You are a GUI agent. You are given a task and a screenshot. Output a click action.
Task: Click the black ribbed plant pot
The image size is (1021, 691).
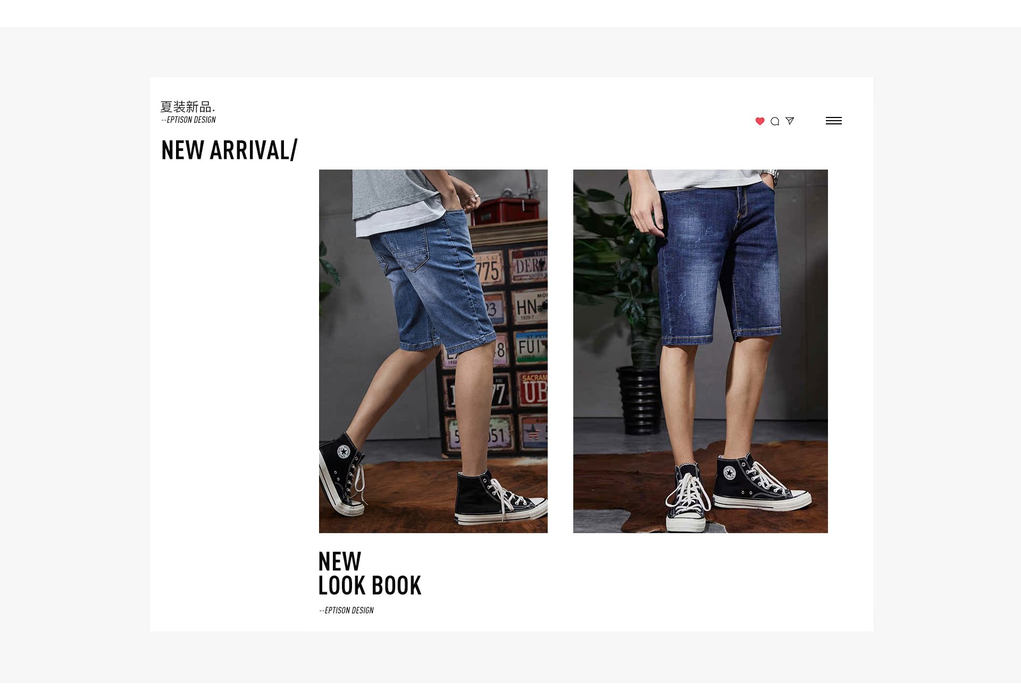point(640,400)
